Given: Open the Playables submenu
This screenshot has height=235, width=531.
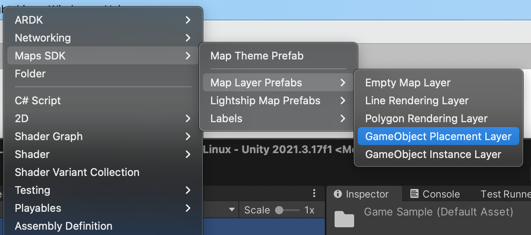Looking at the screenshot, I should (103, 208).
